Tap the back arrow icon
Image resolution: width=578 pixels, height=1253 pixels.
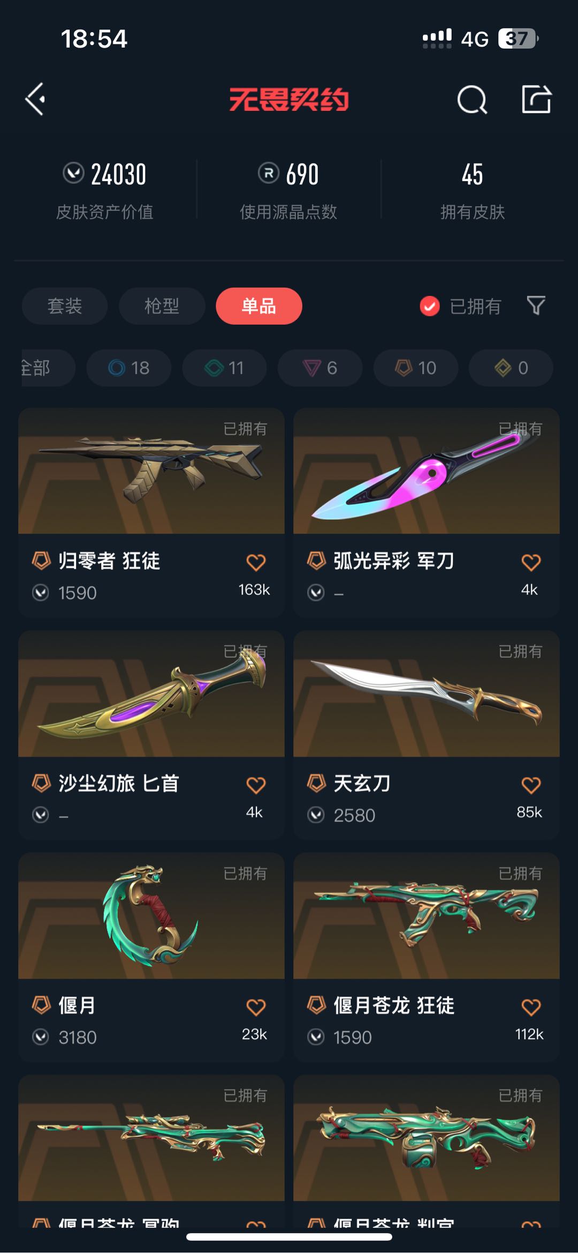35,99
